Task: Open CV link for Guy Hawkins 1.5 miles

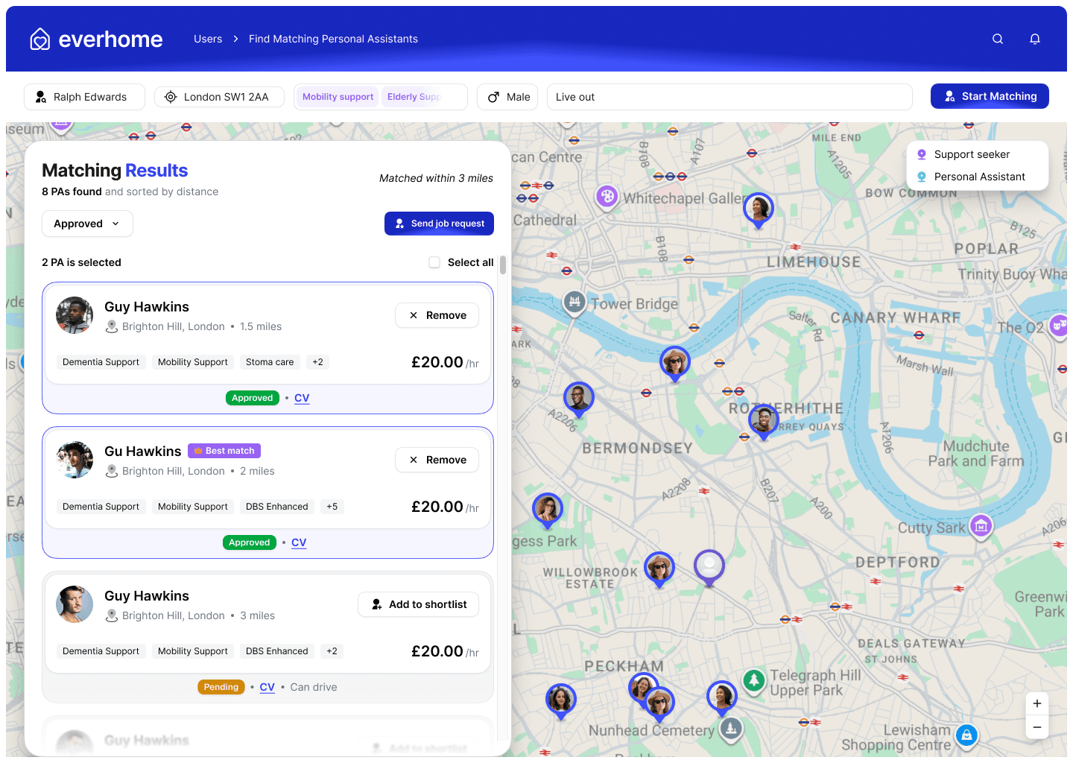Action: pos(302,398)
